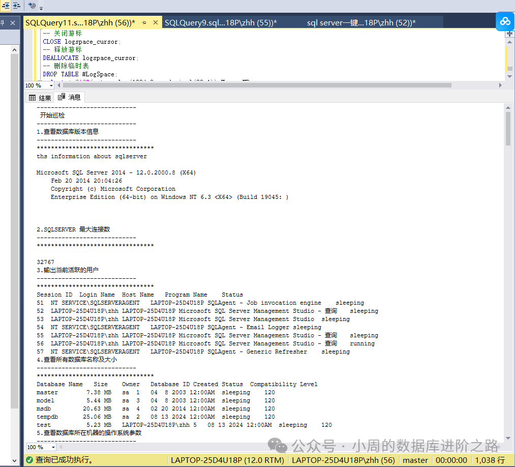The image size is (515, 467).
Task: Click session 56 running row
Action: 205,343
